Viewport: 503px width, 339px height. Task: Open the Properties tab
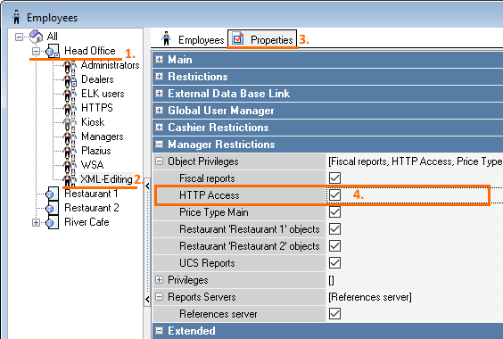click(x=262, y=39)
